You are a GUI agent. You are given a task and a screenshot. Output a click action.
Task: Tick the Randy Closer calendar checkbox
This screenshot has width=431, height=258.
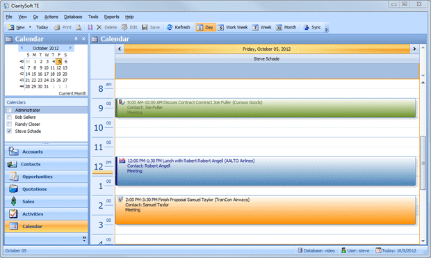pyautogui.click(x=9, y=124)
